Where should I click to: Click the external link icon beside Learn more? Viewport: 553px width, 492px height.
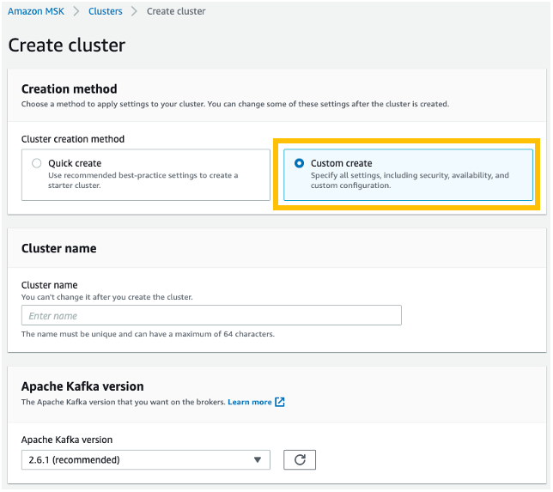[x=280, y=402]
